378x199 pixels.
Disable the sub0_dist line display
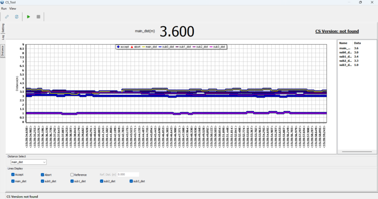point(42,181)
